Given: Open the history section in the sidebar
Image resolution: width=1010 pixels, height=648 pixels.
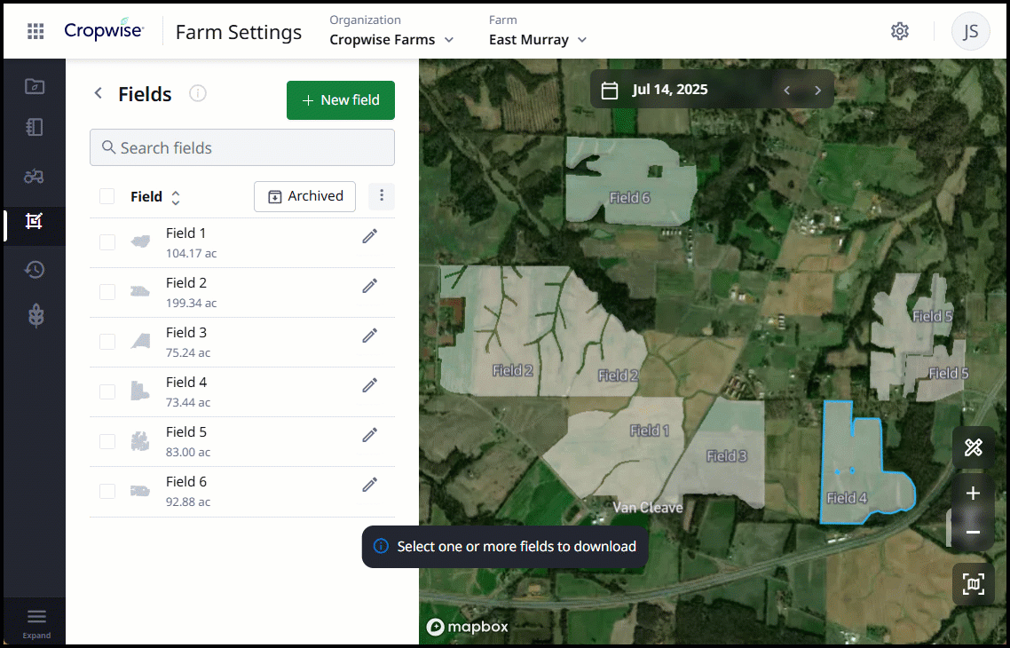Looking at the screenshot, I should (34, 268).
